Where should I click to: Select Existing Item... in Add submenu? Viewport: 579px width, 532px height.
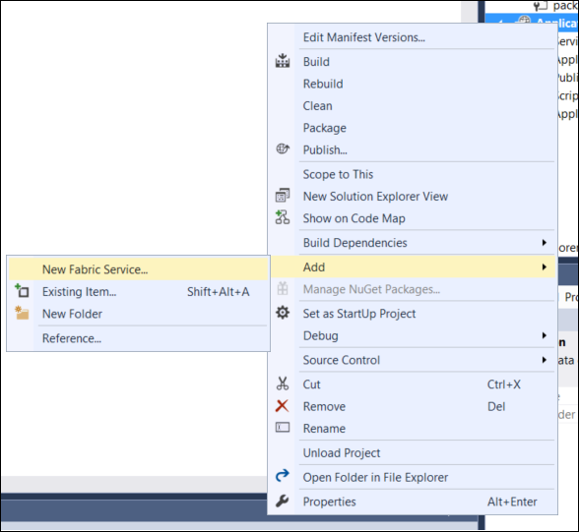point(139,292)
